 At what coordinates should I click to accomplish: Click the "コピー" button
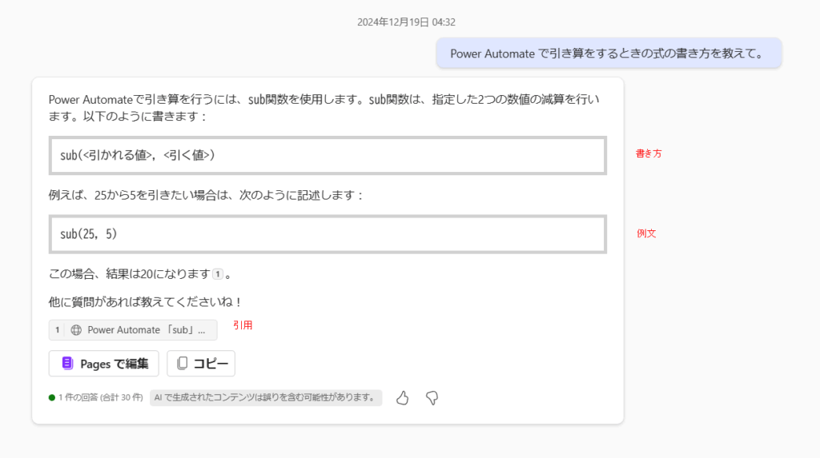(x=201, y=364)
